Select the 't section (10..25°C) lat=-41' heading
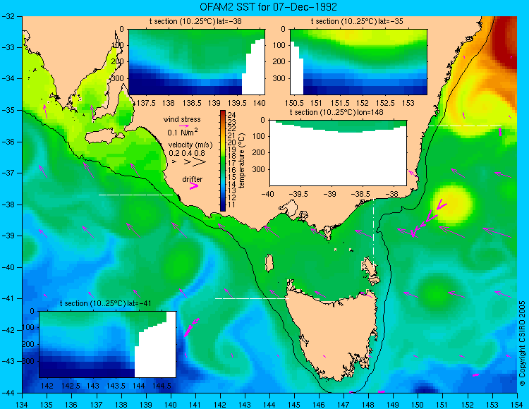Viewport: 529px width, 409px height. (x=105, y=303)
